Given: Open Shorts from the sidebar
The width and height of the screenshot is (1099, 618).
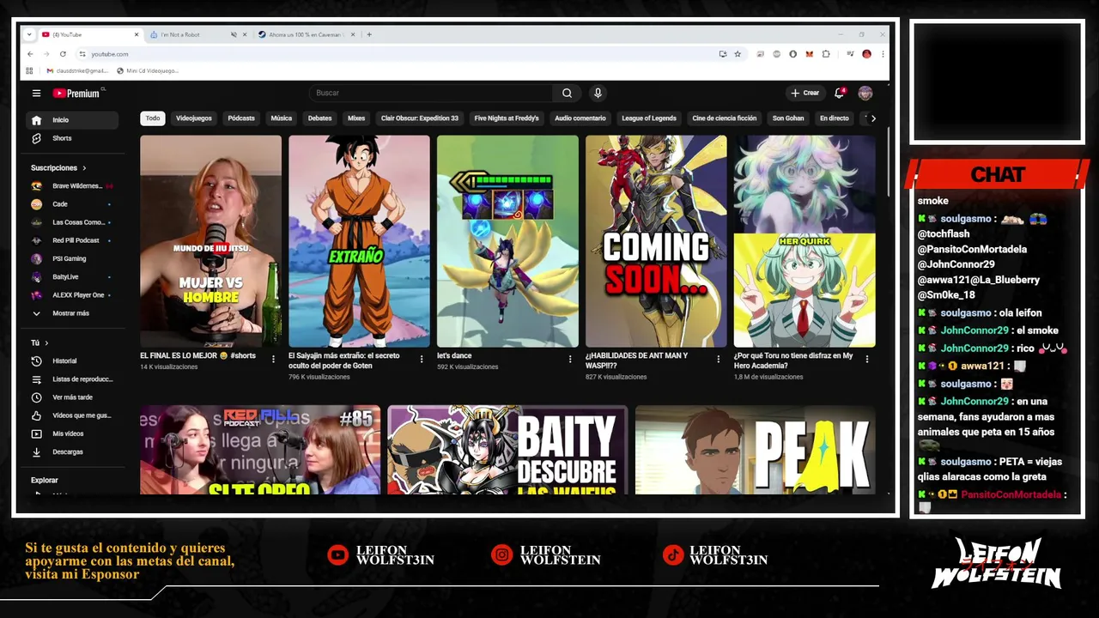Looking at the screenshot, I should 72,138.
